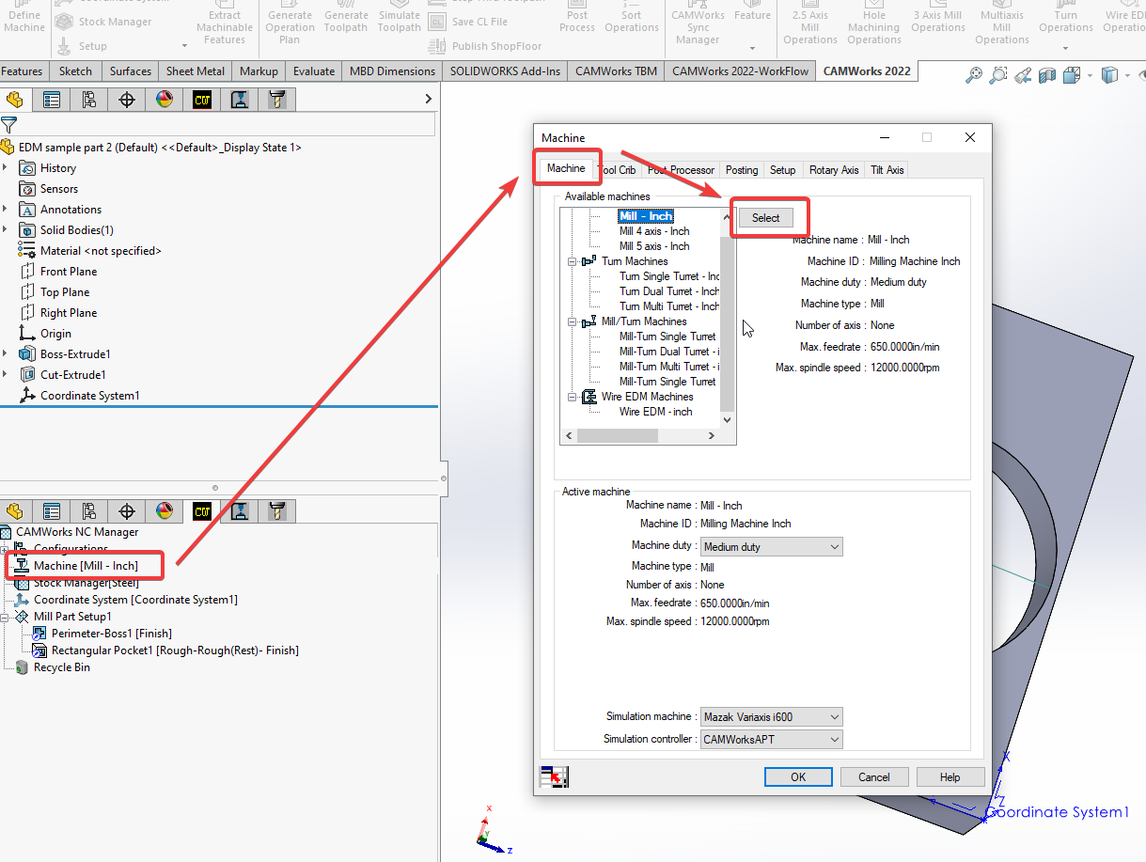Open CAMWorks Tools Tree tab in bottom pane
The width and height of the screenshot is (1146, 862).
click(x=277, y=510)
